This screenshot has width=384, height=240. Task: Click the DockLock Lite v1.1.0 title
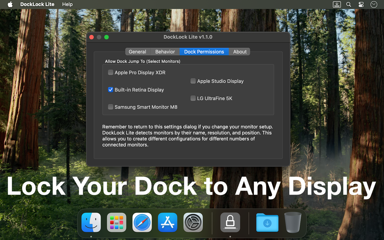(188, 37)
